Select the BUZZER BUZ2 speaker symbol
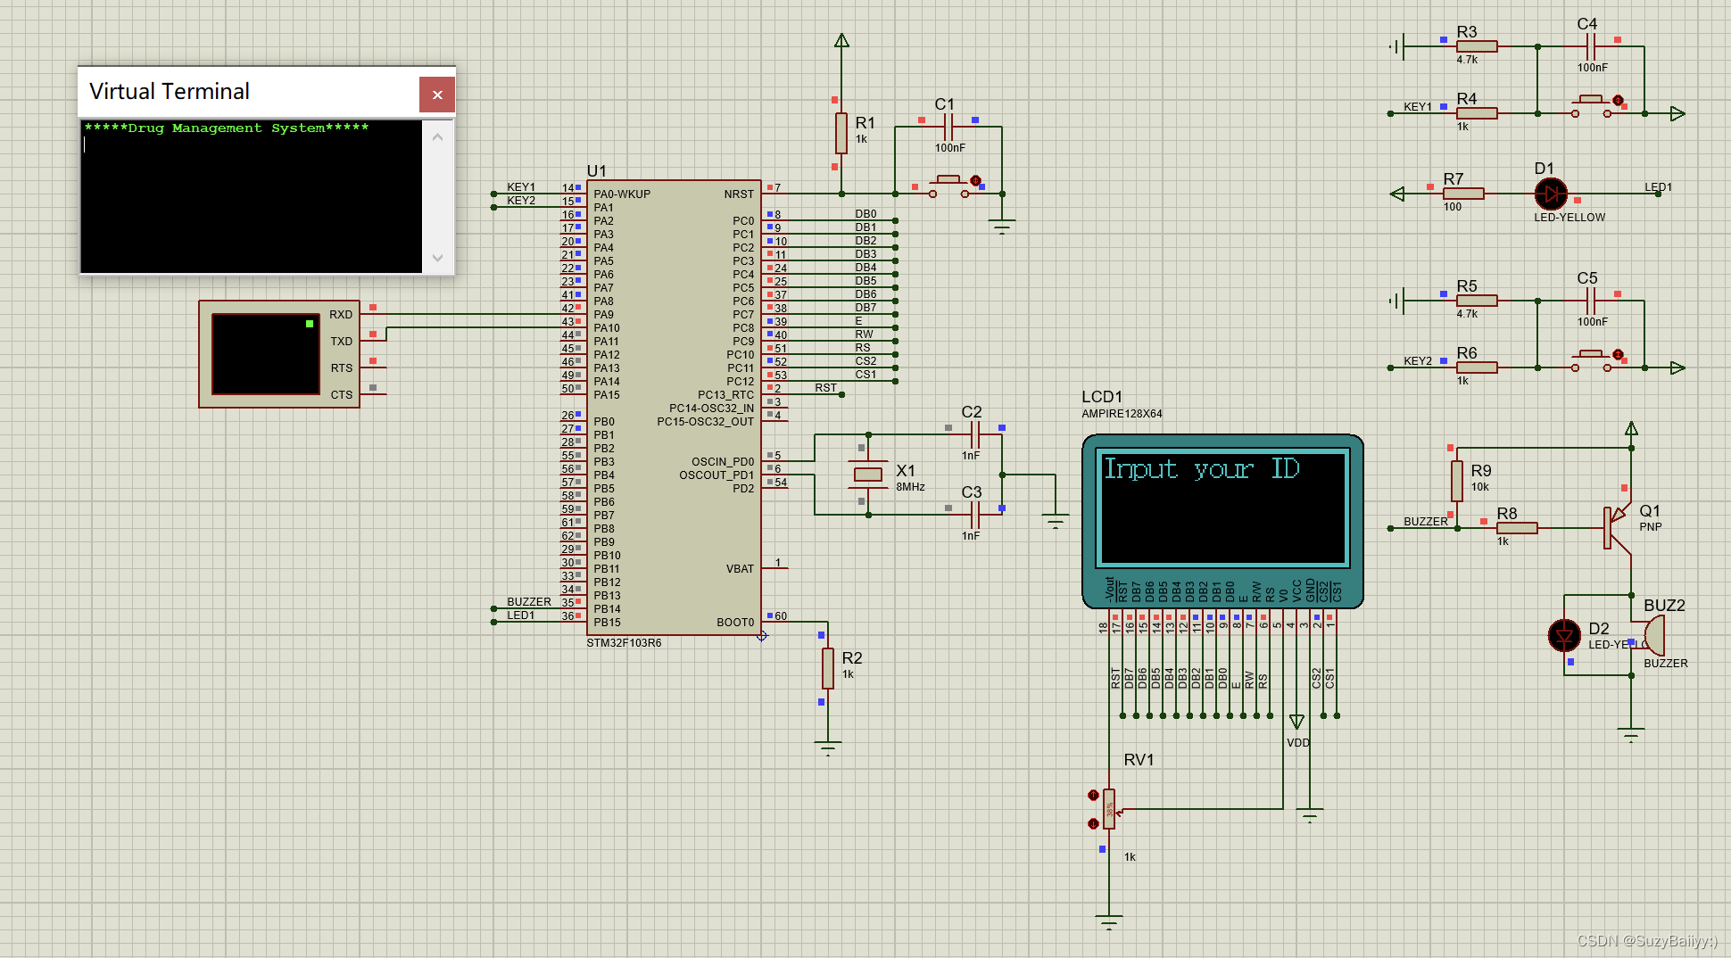 pos(1655,633)
